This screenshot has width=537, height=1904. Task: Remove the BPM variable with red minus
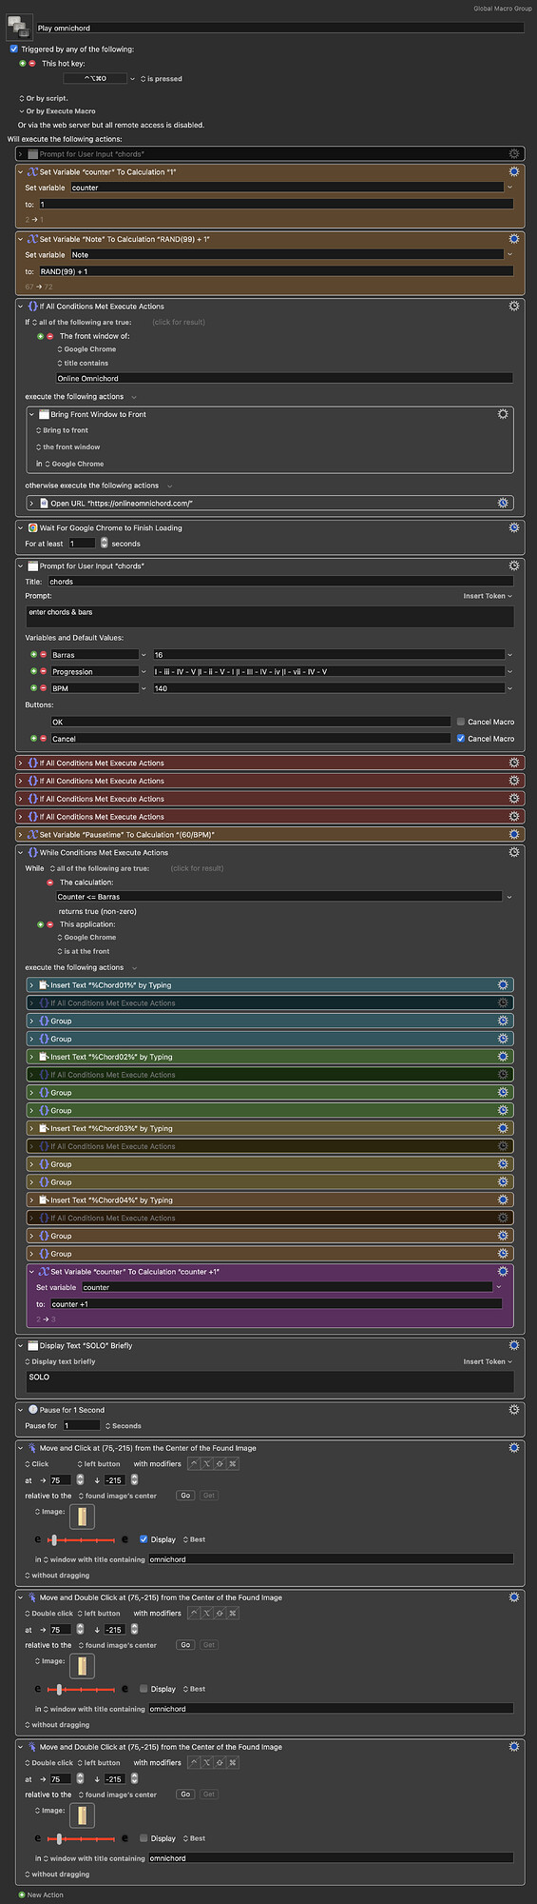click(x=43, y=687)
